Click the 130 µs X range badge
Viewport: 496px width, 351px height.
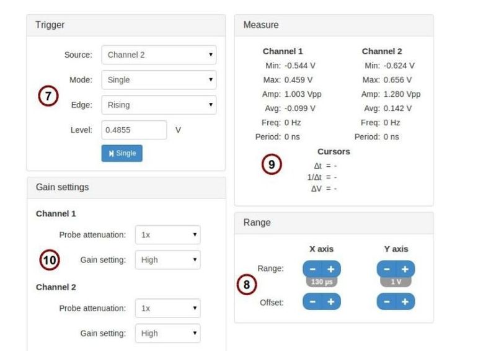pos(322,282)
